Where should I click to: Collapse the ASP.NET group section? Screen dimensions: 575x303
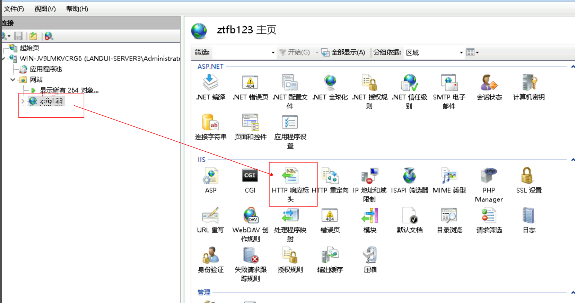point(573,66)
